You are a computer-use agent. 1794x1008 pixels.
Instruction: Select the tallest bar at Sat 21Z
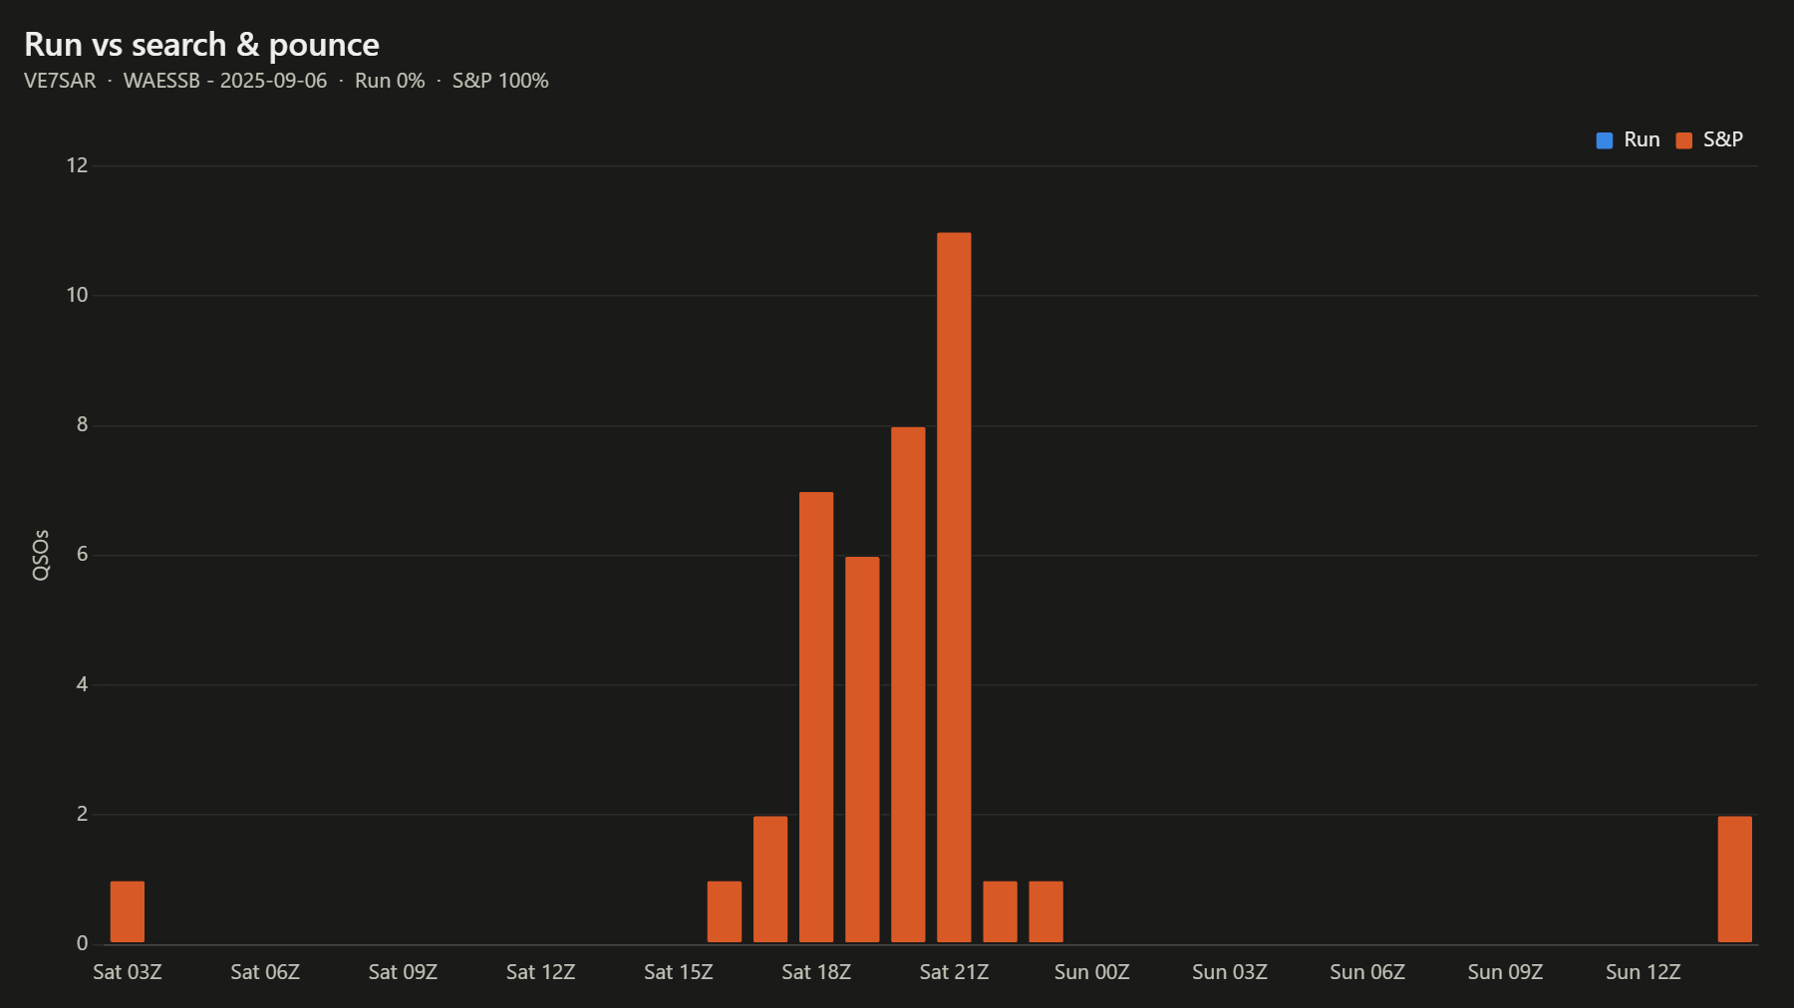954,588
